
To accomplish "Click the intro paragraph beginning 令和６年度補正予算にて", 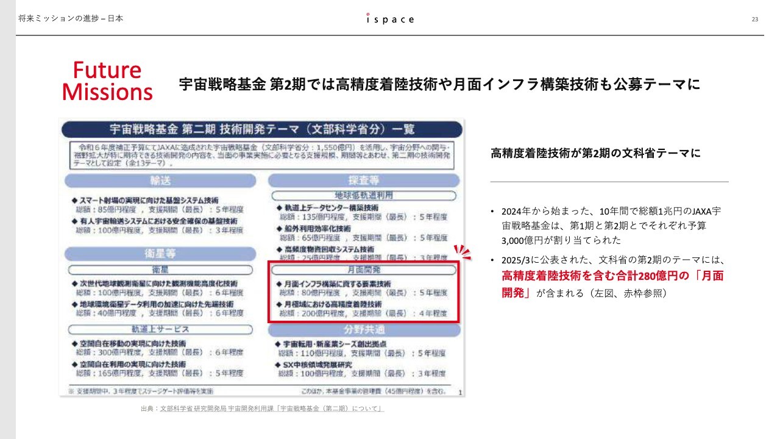I will [x=263, y=155].
